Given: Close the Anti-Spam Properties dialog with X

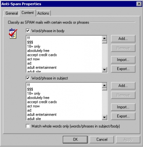Looking at the screenshot, I should 139,4.
